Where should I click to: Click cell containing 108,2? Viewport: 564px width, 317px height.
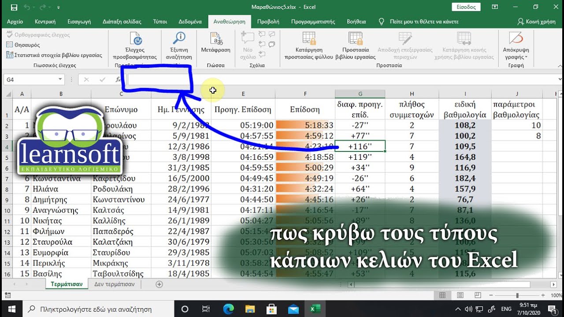point(465,125)
